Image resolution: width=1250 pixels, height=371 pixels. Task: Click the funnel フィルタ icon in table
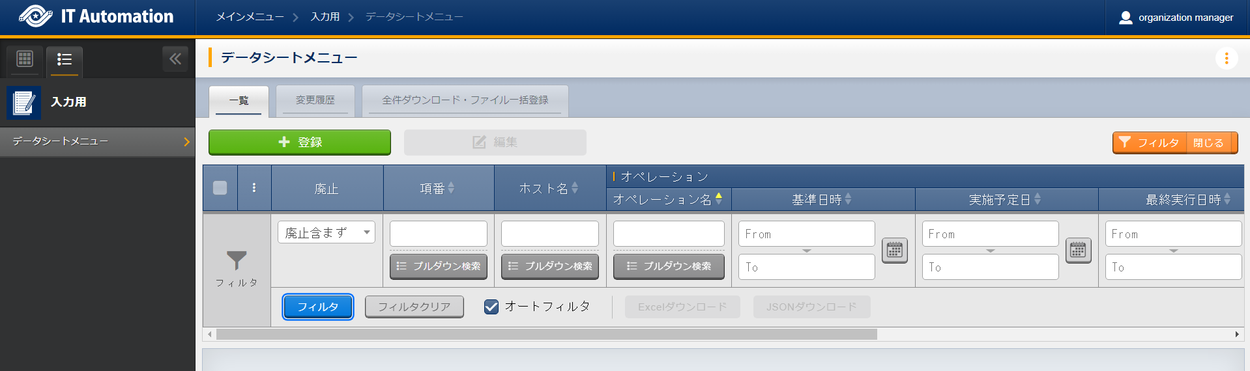click(x=237, y=261)
